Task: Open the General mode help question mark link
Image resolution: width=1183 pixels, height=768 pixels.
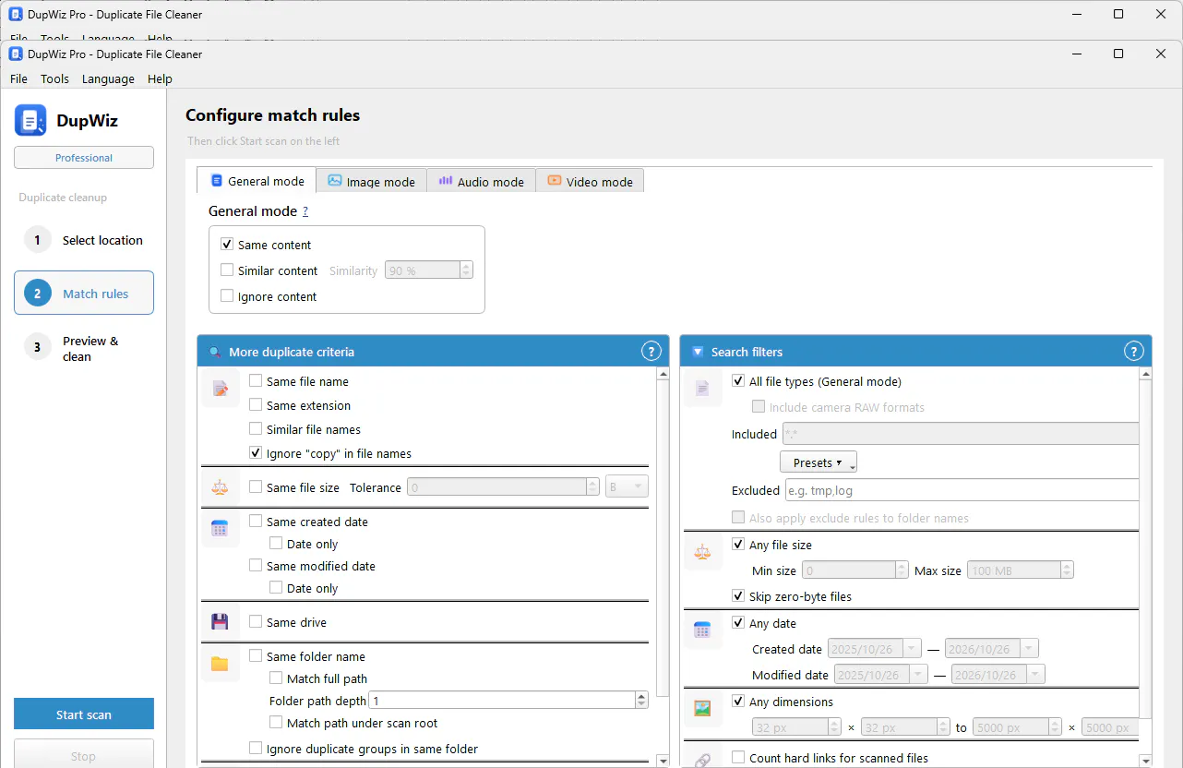Action: coord(305,211)
